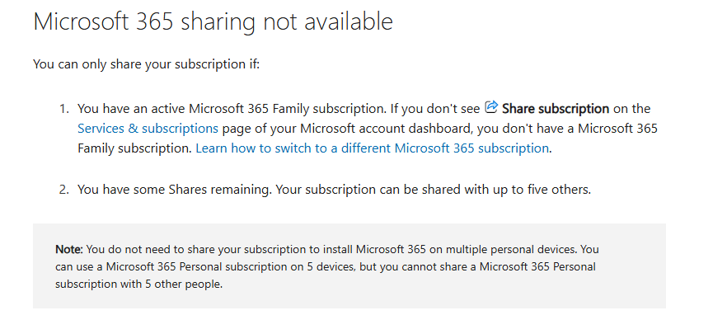Open the Services & subscriptions link
Viewport: 713px width, 315px height.
click(148, 129)
